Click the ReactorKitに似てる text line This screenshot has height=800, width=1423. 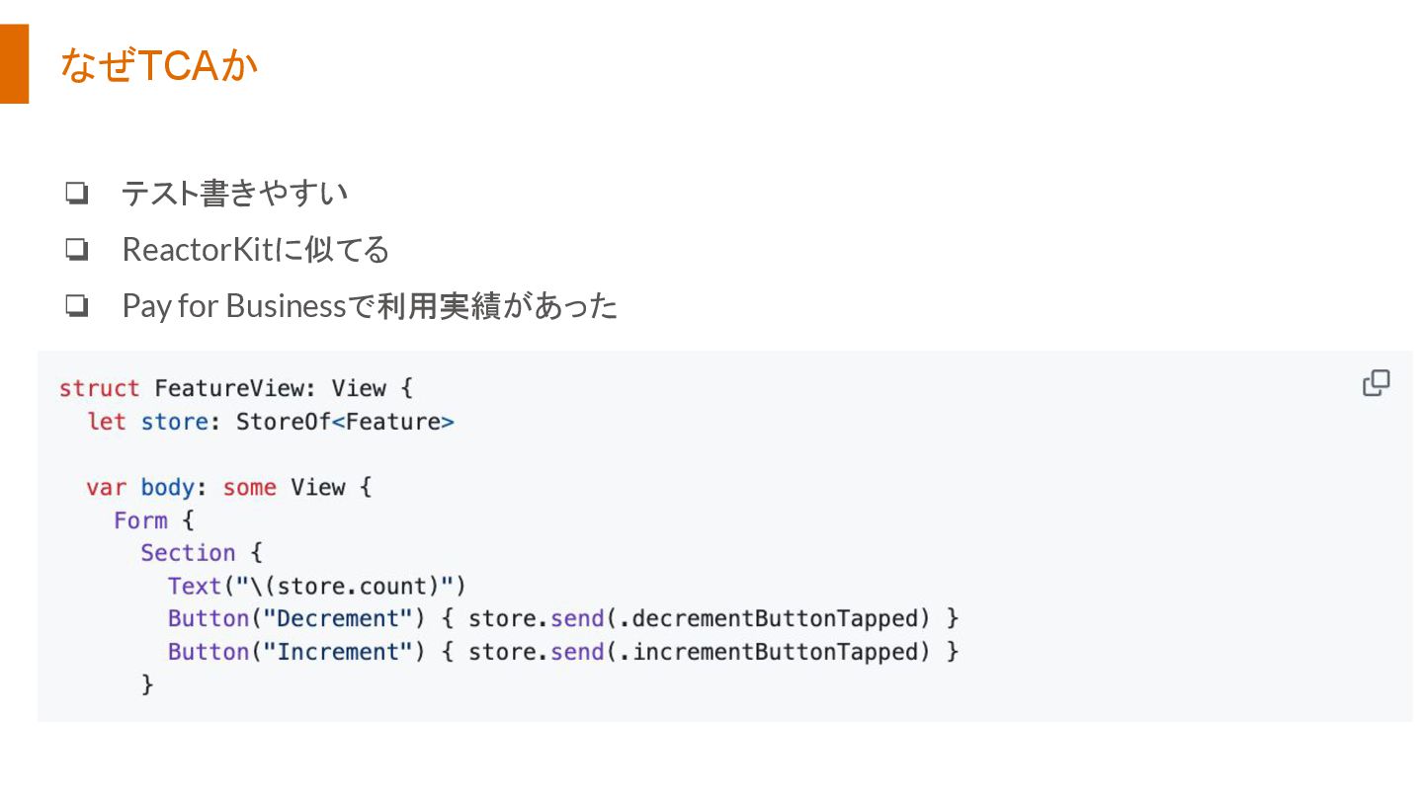[x=256, y=250]
